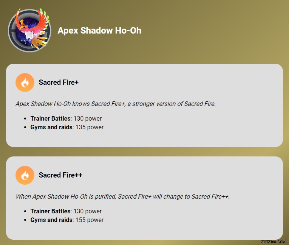Screen dimensions: 289x245
Task: Click the bullet before "Trainer Battles" in Sacred Fire+ card
Action: (x=25, y=119)
